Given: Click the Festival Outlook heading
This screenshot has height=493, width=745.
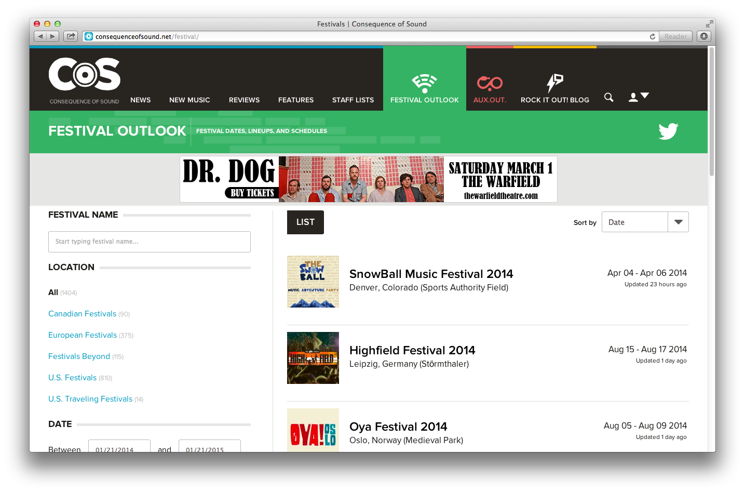Looking at the screenshot, I should click(x=117, y=131).
